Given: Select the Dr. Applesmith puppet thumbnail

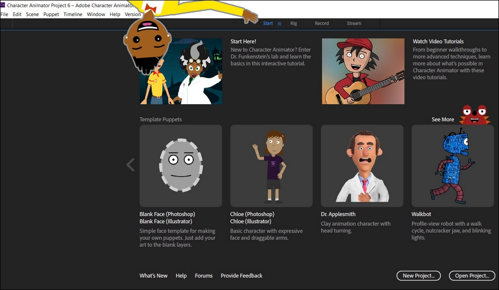Looking at the screenshot, I should pyautogui.click(x=362, y=166).
